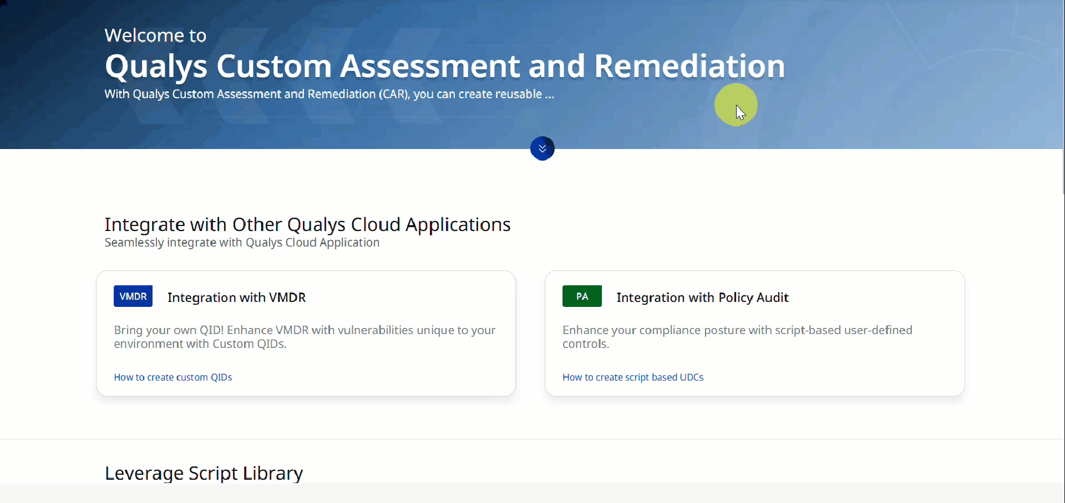Open 'How to create script based UDCs' link
The image size is (1065, 503).
633,377
